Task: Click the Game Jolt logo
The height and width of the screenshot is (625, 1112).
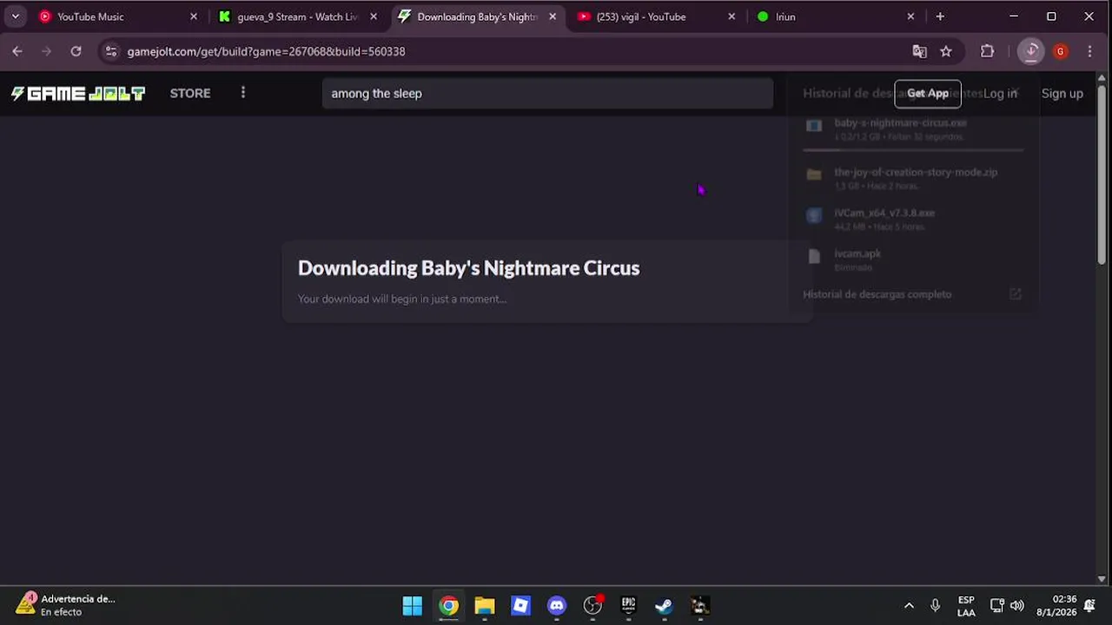Action: [77, 93]
